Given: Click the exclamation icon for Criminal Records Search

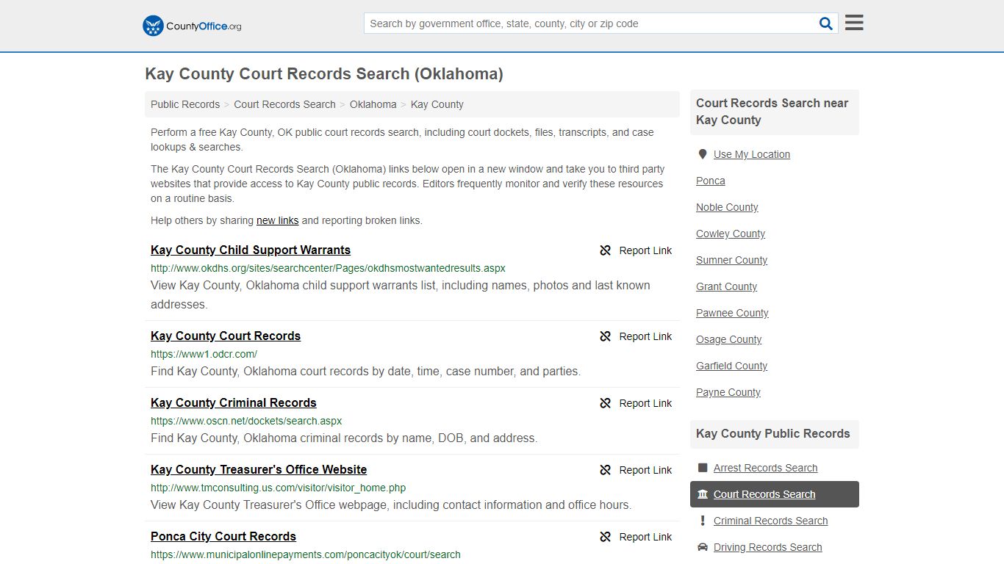Looking at the screenshot, I should (x=703, y=521).
